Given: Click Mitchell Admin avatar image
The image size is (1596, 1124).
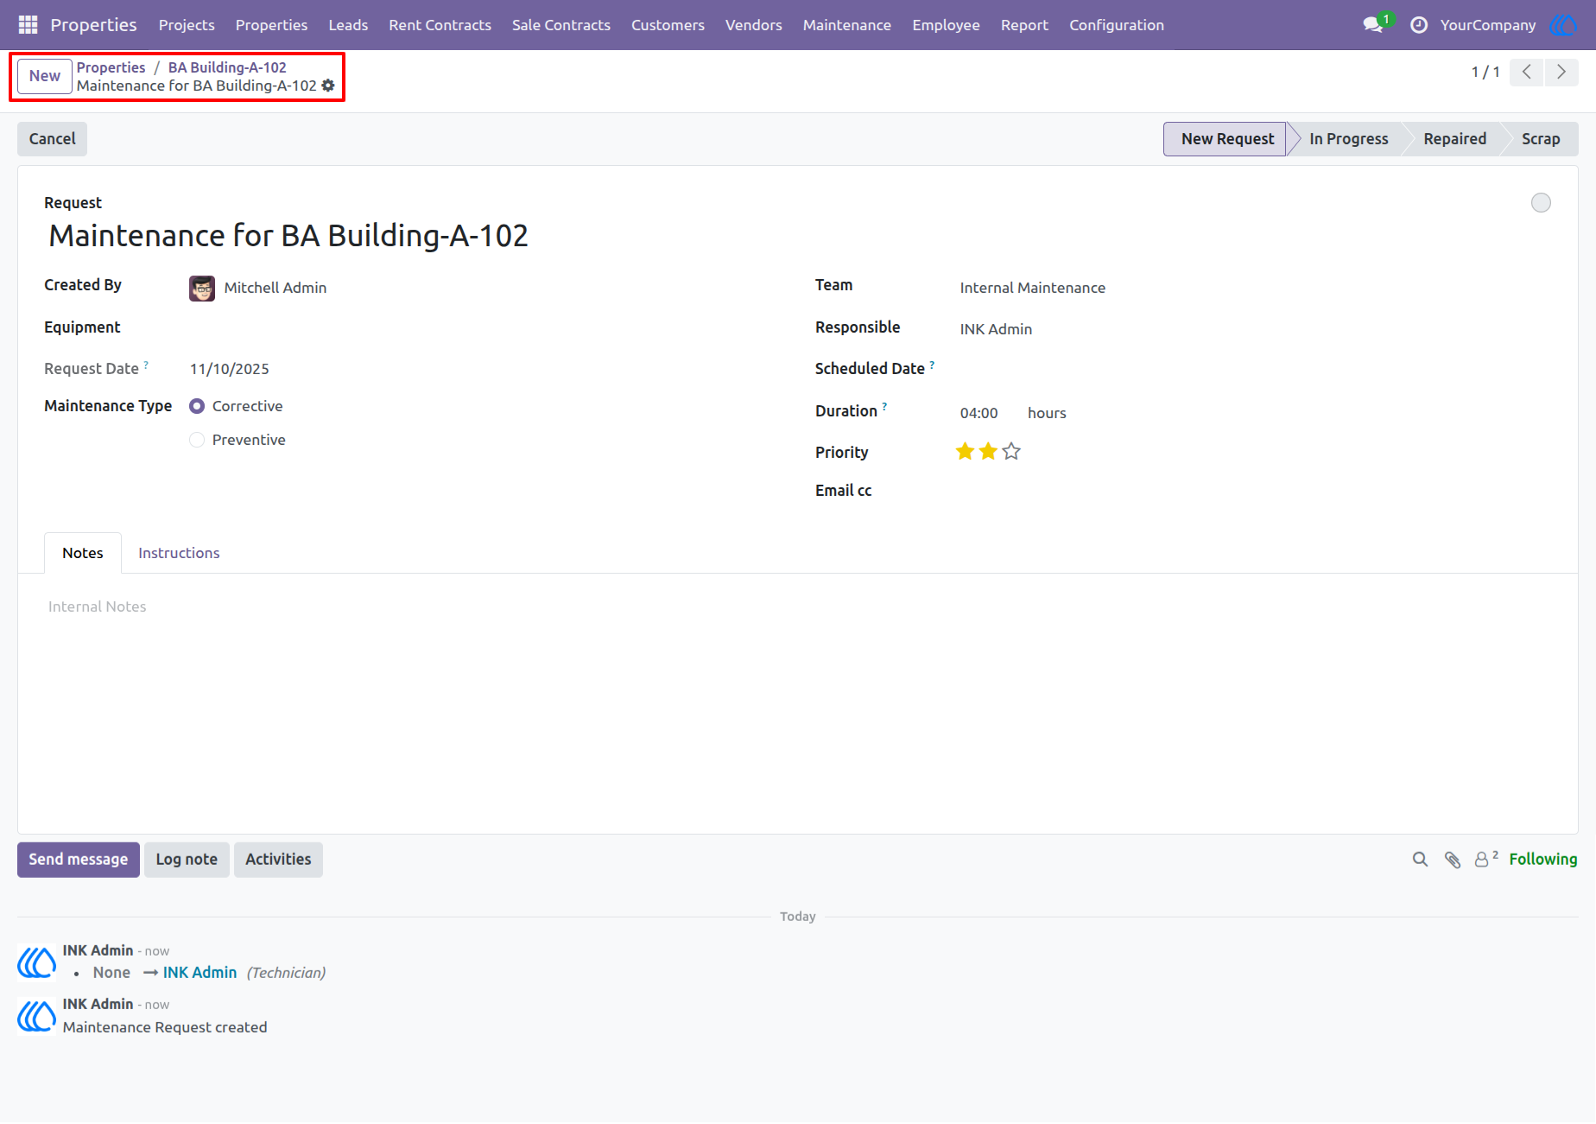Looking at the screenshot, I should click(202, 288).
